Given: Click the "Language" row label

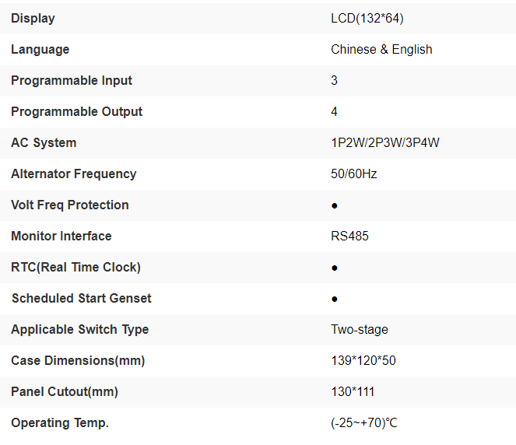Looking at the screenshot, I should (40, 49).
